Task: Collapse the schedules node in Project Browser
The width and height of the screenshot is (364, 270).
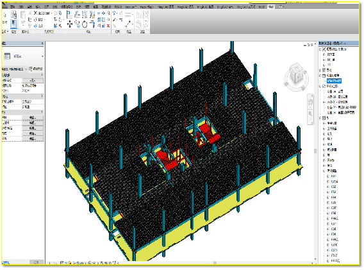Action: coord(320,76)
